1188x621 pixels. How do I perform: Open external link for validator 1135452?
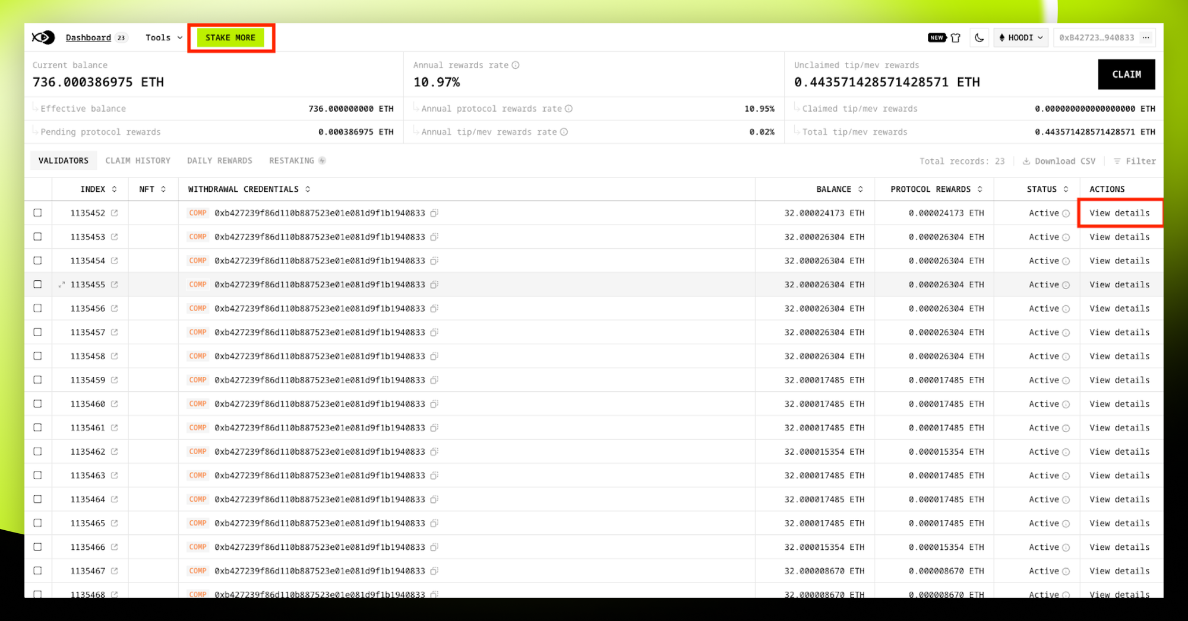click(114, 213)
